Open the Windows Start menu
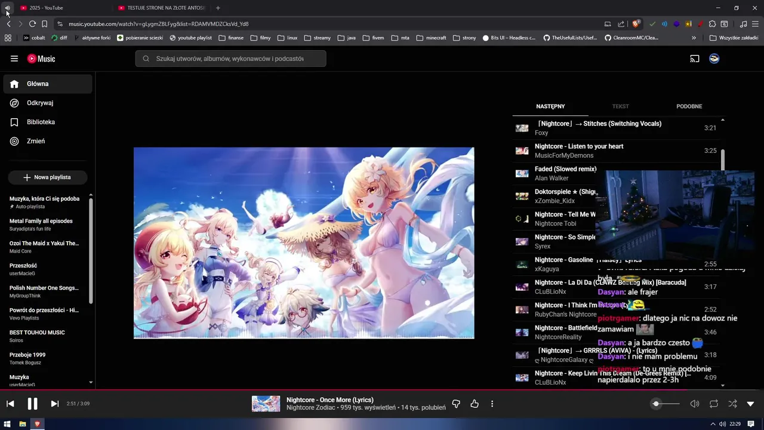764x430 pixels. pos(8,424)
